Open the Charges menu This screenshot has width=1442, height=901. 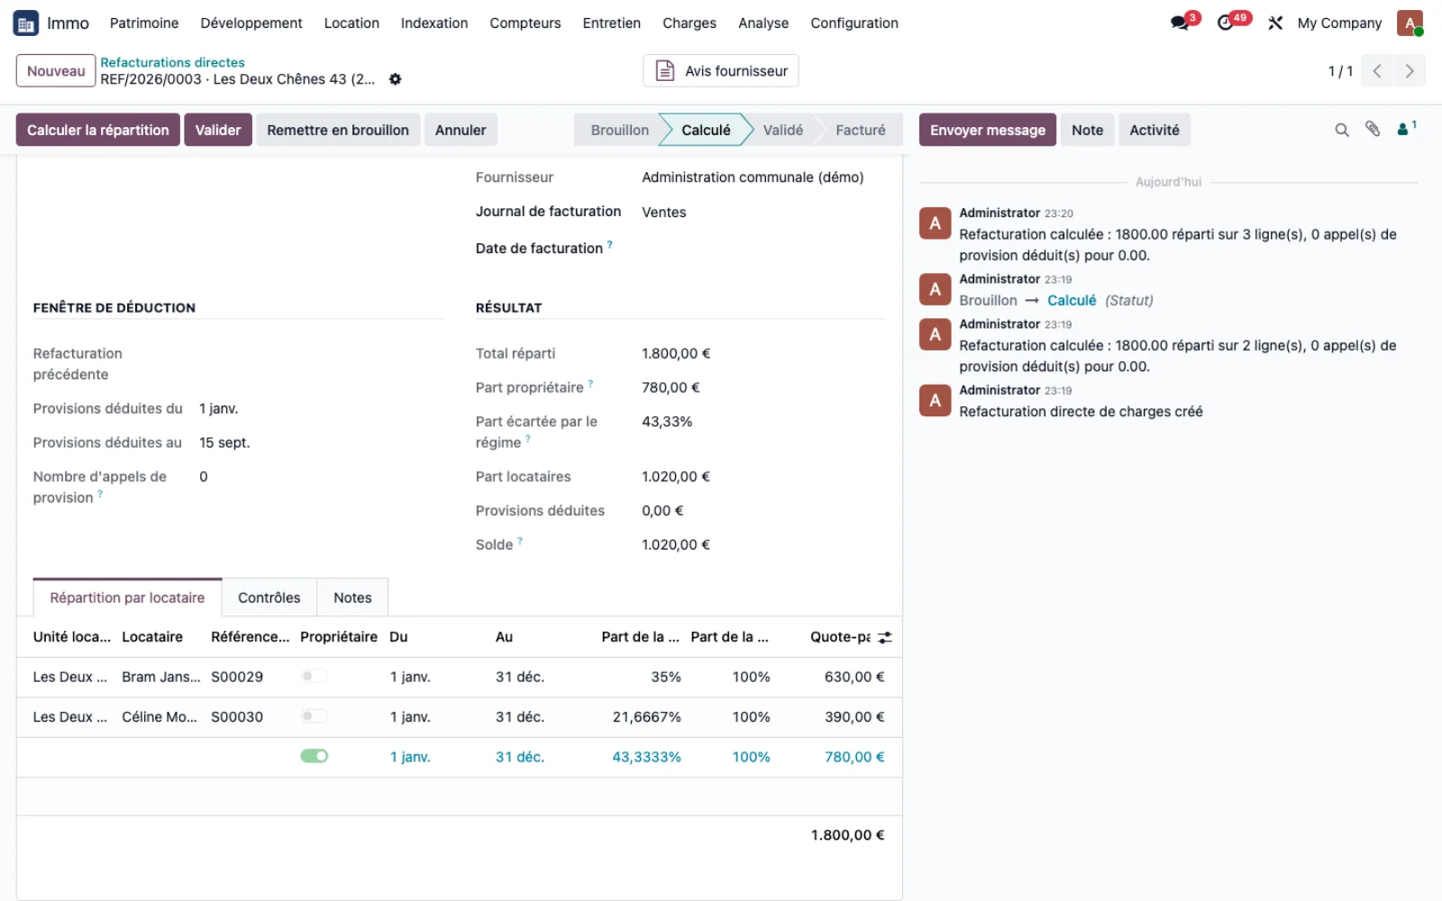point(689,23)
